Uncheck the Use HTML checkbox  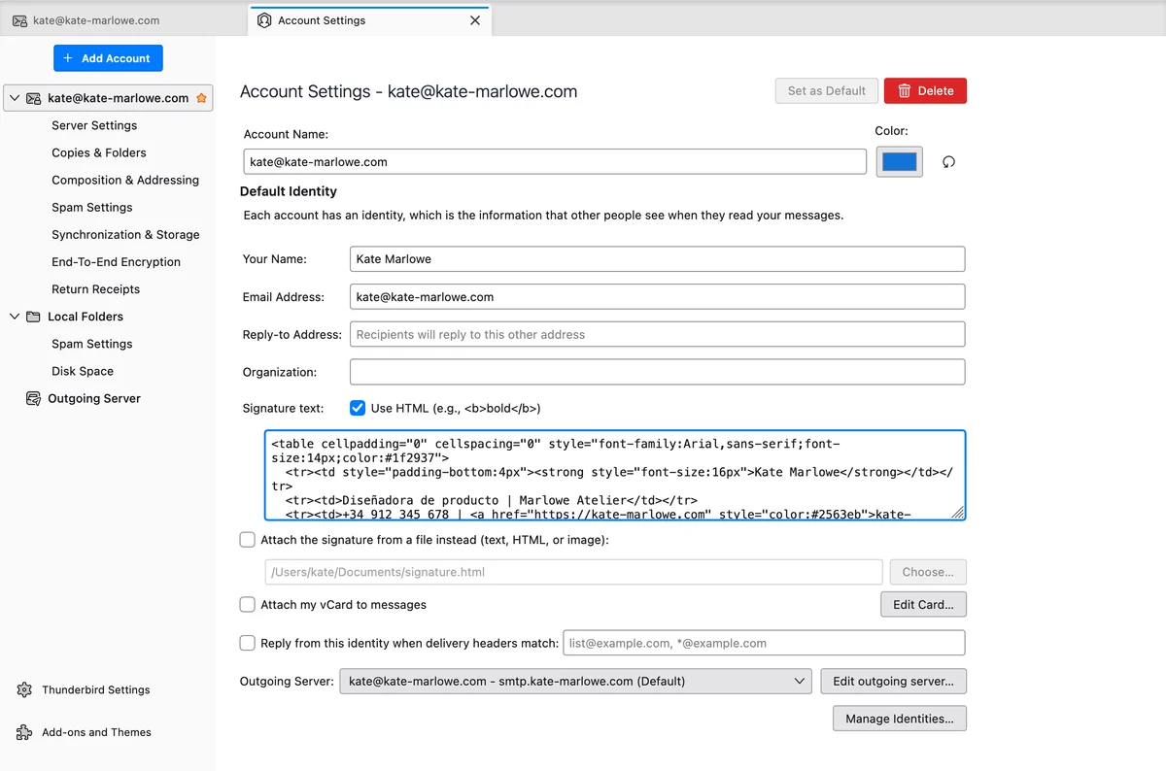[358, 408]
